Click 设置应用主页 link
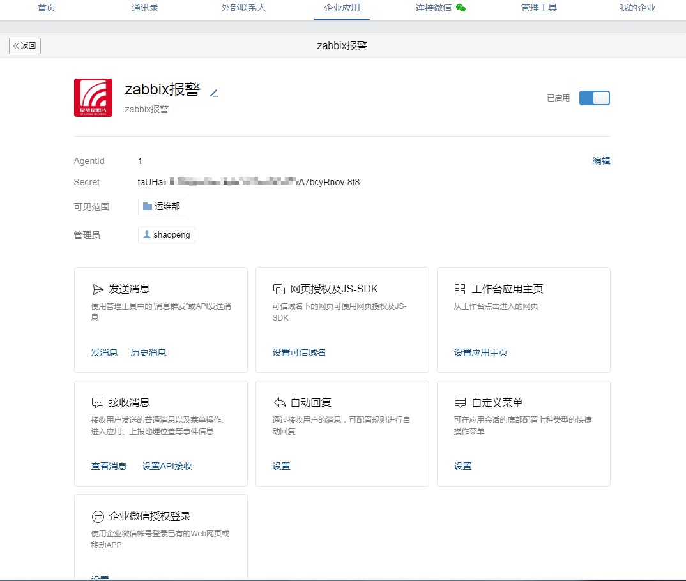This screenshot has height=581, width=686. (x=480, y=352)
